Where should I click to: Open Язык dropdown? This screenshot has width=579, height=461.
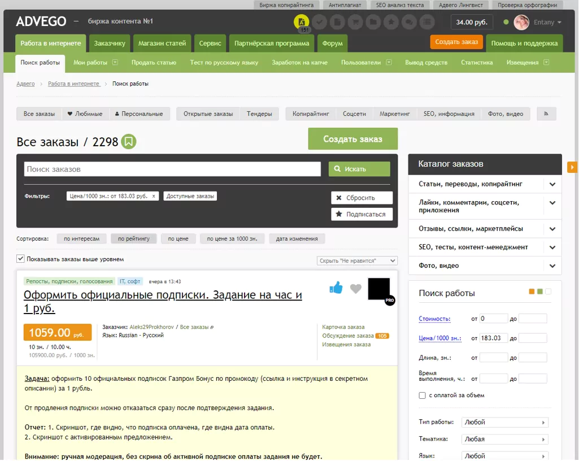click(505, 456)
